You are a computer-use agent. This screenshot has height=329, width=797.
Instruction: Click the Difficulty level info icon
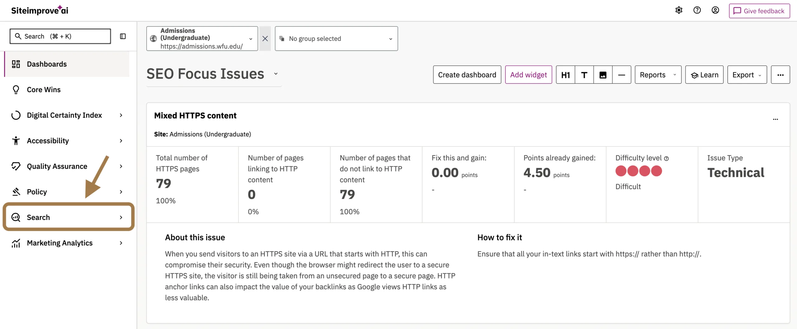click(666, 159)
